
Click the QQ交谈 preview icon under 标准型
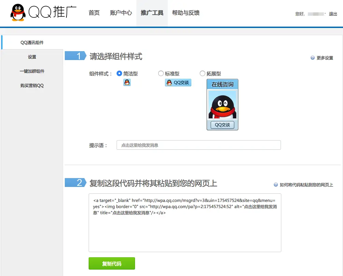(178, 83)
